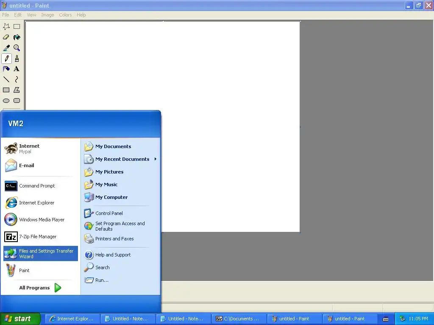Pick the Fill With Color bucket tool
The width and height of the screenshot is (434, 325).
click(x=17, y=37)
